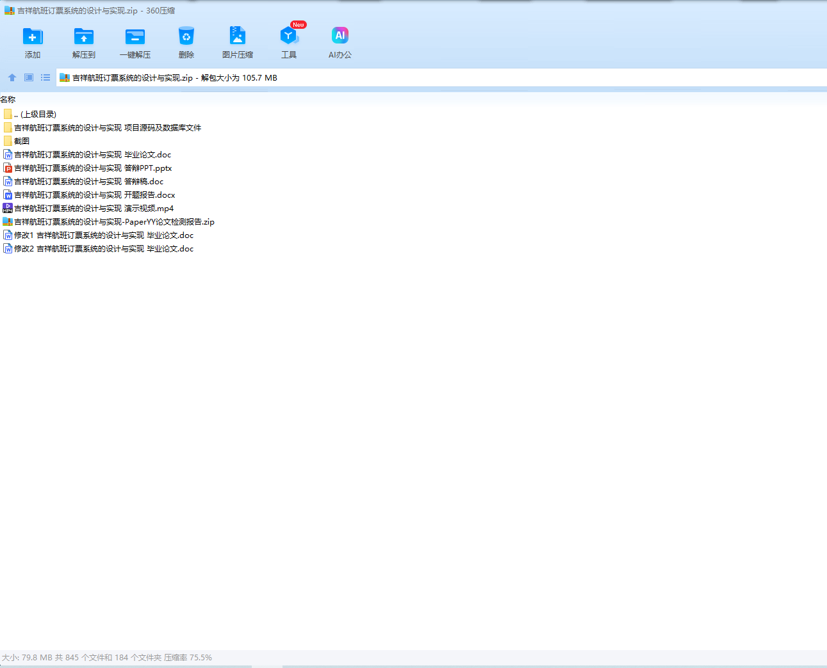Select the 演示视频.mp4 file
The image size is (827, 668).
(x=88, y=208)
